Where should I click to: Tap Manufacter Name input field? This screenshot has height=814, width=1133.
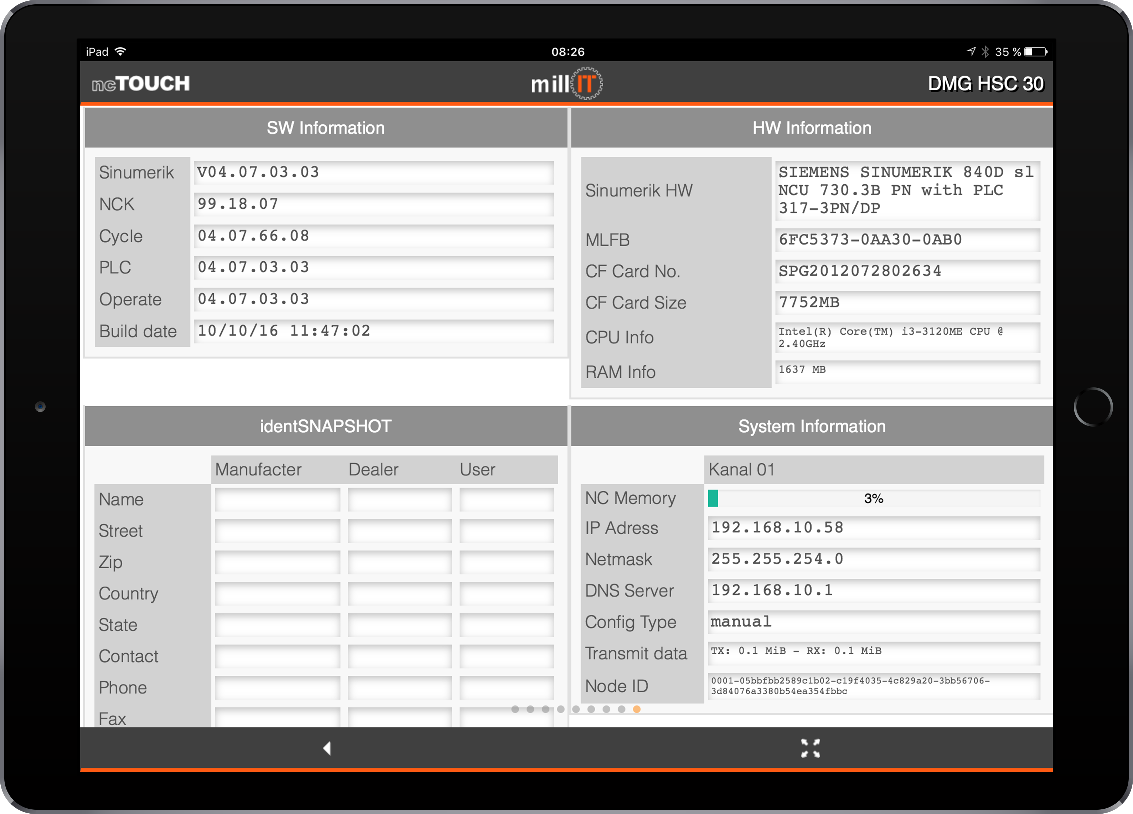(277, 499)
